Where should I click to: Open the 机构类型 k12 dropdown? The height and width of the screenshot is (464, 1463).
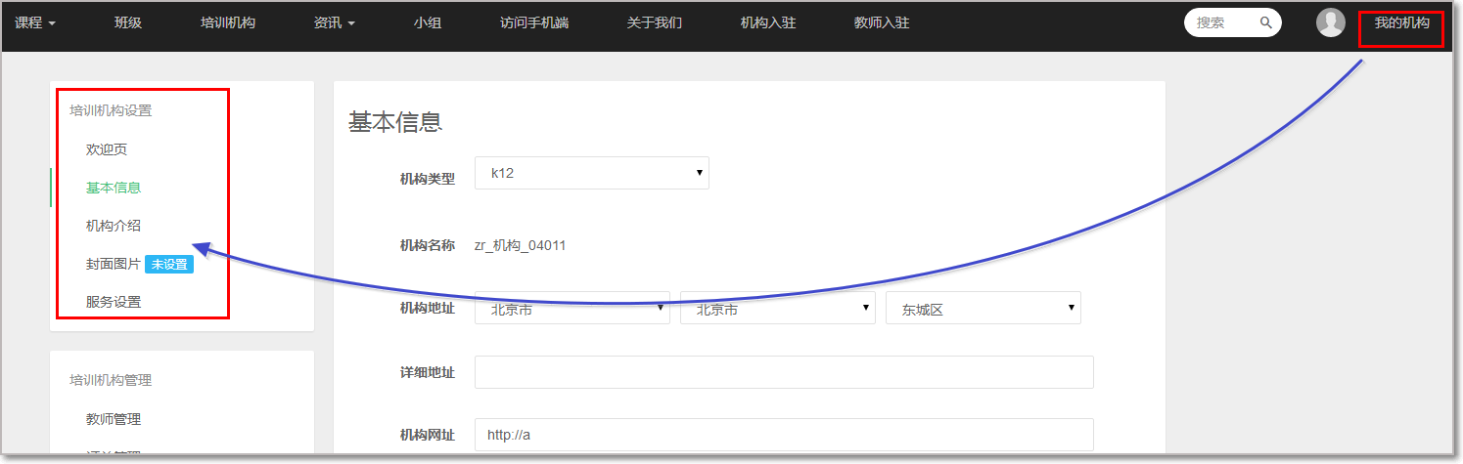click(592, 173)
